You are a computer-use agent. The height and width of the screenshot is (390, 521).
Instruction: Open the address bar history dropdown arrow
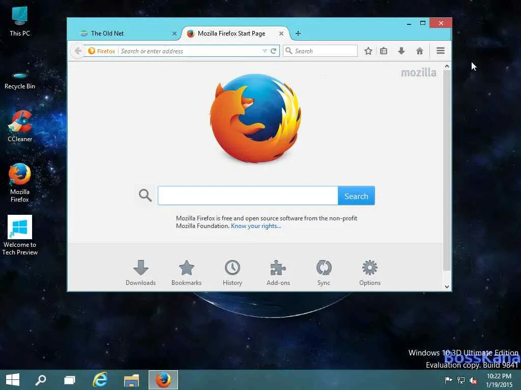pos(265,51)
